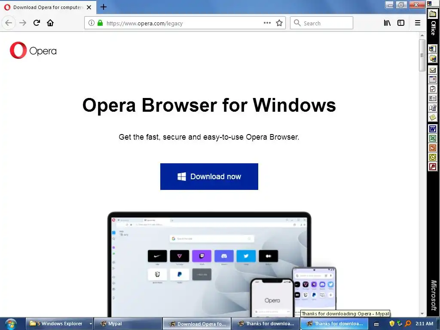Viewport: 440px width, 330px height.
Task: Open a new browser tab
Action: [104, 7]
